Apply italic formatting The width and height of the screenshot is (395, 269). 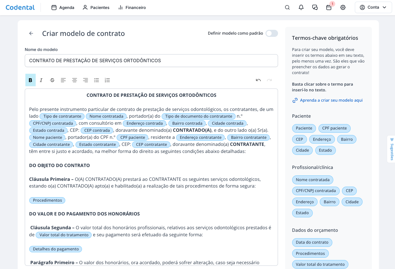[x=41, y=80]
